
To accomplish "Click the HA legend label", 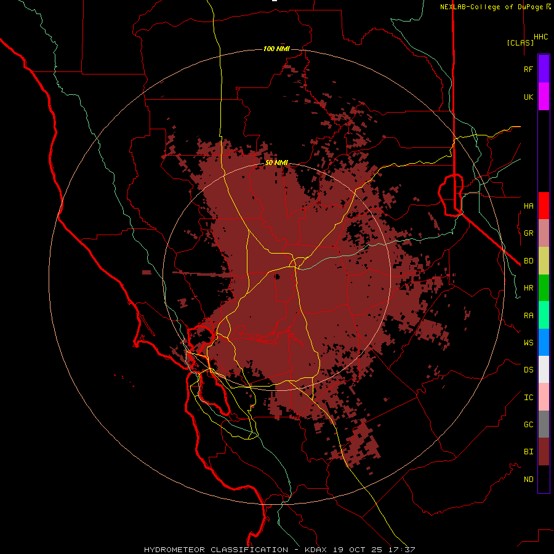I will point(528,206).
